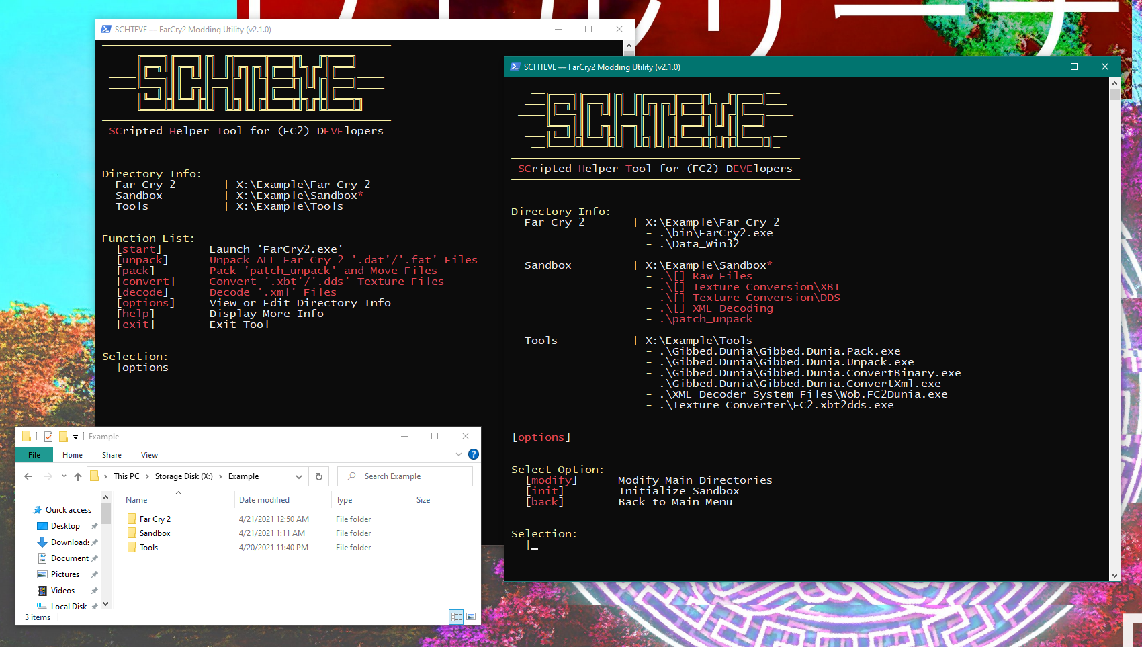This screenshot has width=1142, height=647.
Task: Open Explorer help via the blue question mark icon
Action: (x=473, y=454)
